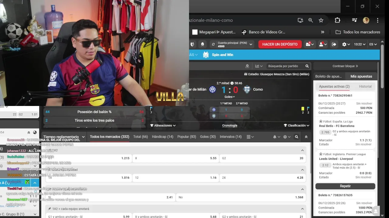Select draw X odds 5.55
This screenshot has height=218, width=389.
175,158
